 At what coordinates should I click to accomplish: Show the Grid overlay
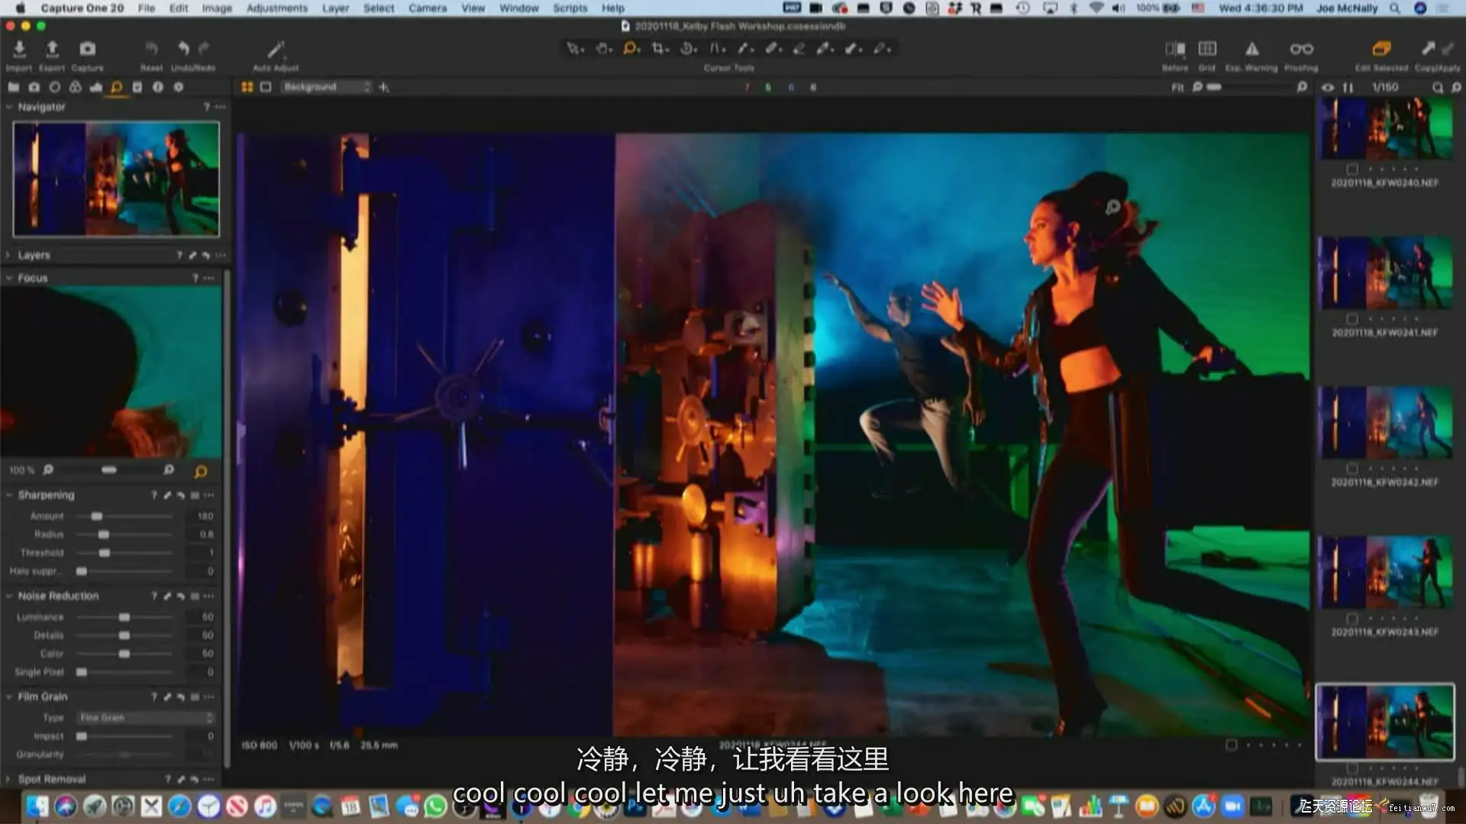(1207, 49)
